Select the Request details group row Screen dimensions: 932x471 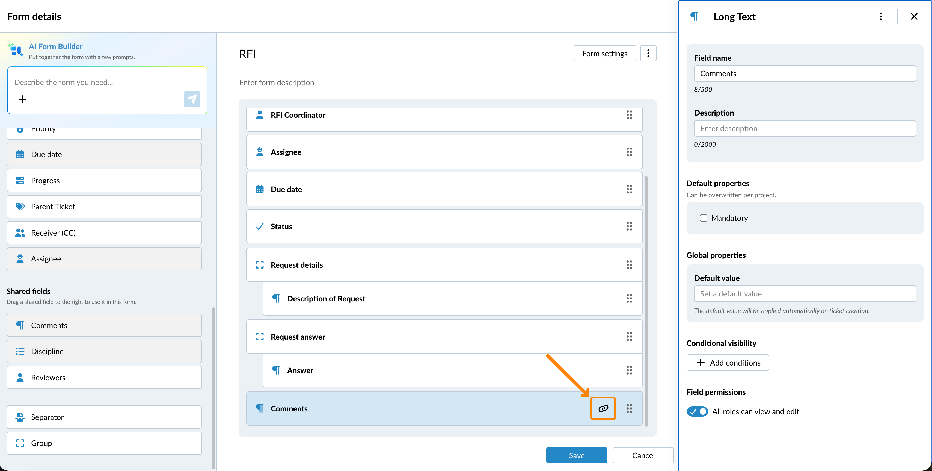[444, 265]
